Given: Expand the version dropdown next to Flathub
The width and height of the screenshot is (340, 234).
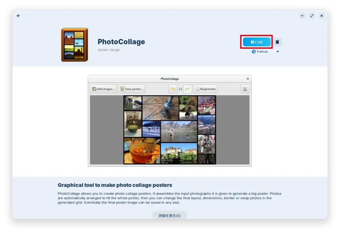Looking at the screenshot, I should [278, 52].
